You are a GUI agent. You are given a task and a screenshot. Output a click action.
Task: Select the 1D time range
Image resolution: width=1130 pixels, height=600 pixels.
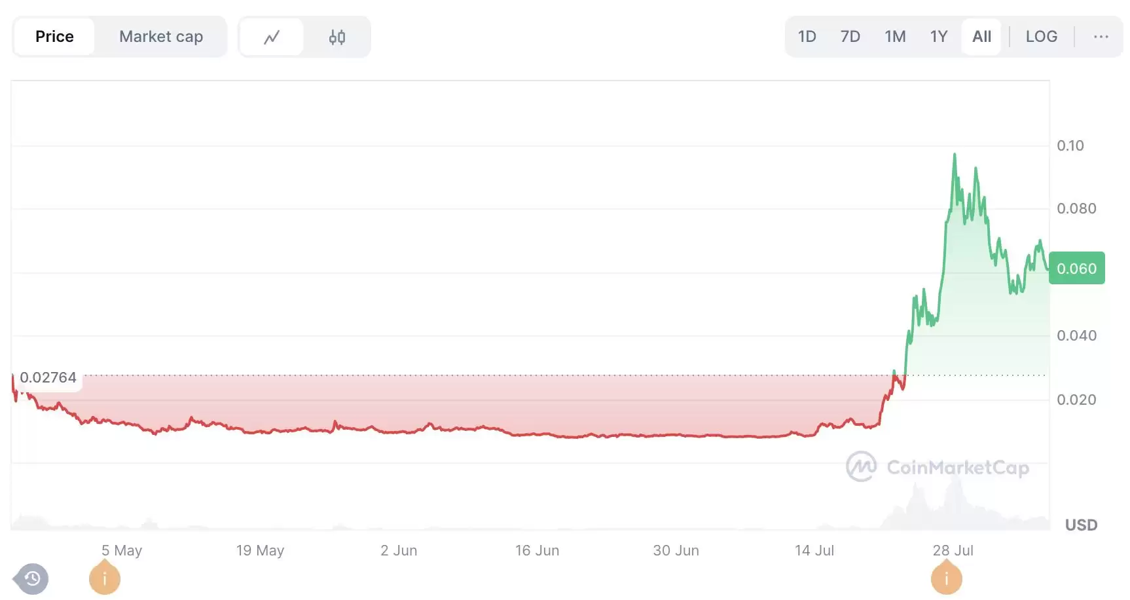point(807,37)
